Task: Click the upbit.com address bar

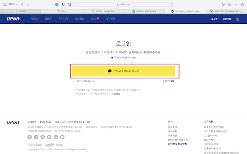Action: [123, 5]
